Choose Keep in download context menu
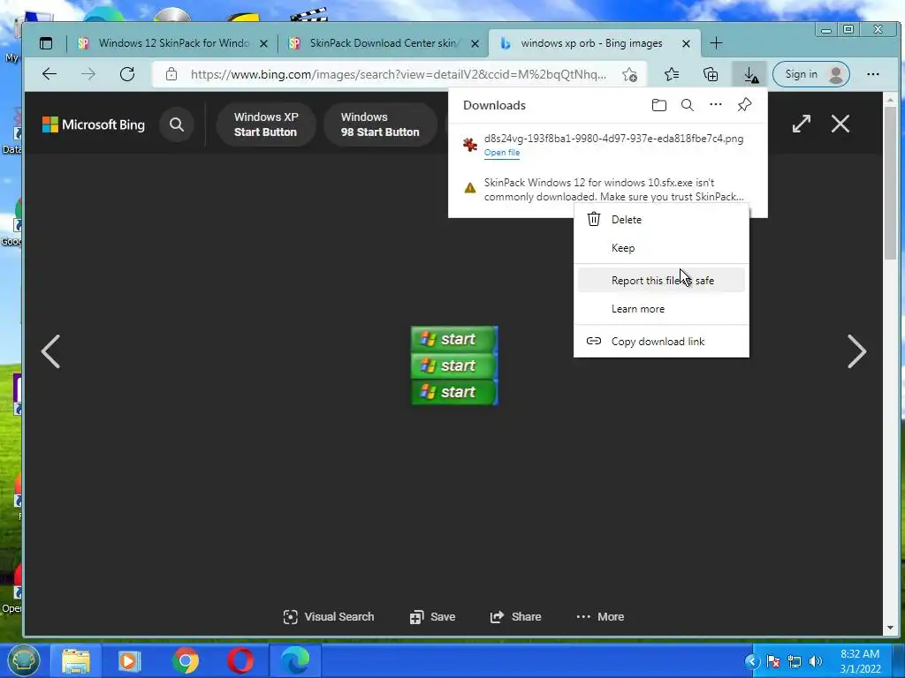Screen dimensions: 905x678 click(661, 248)
